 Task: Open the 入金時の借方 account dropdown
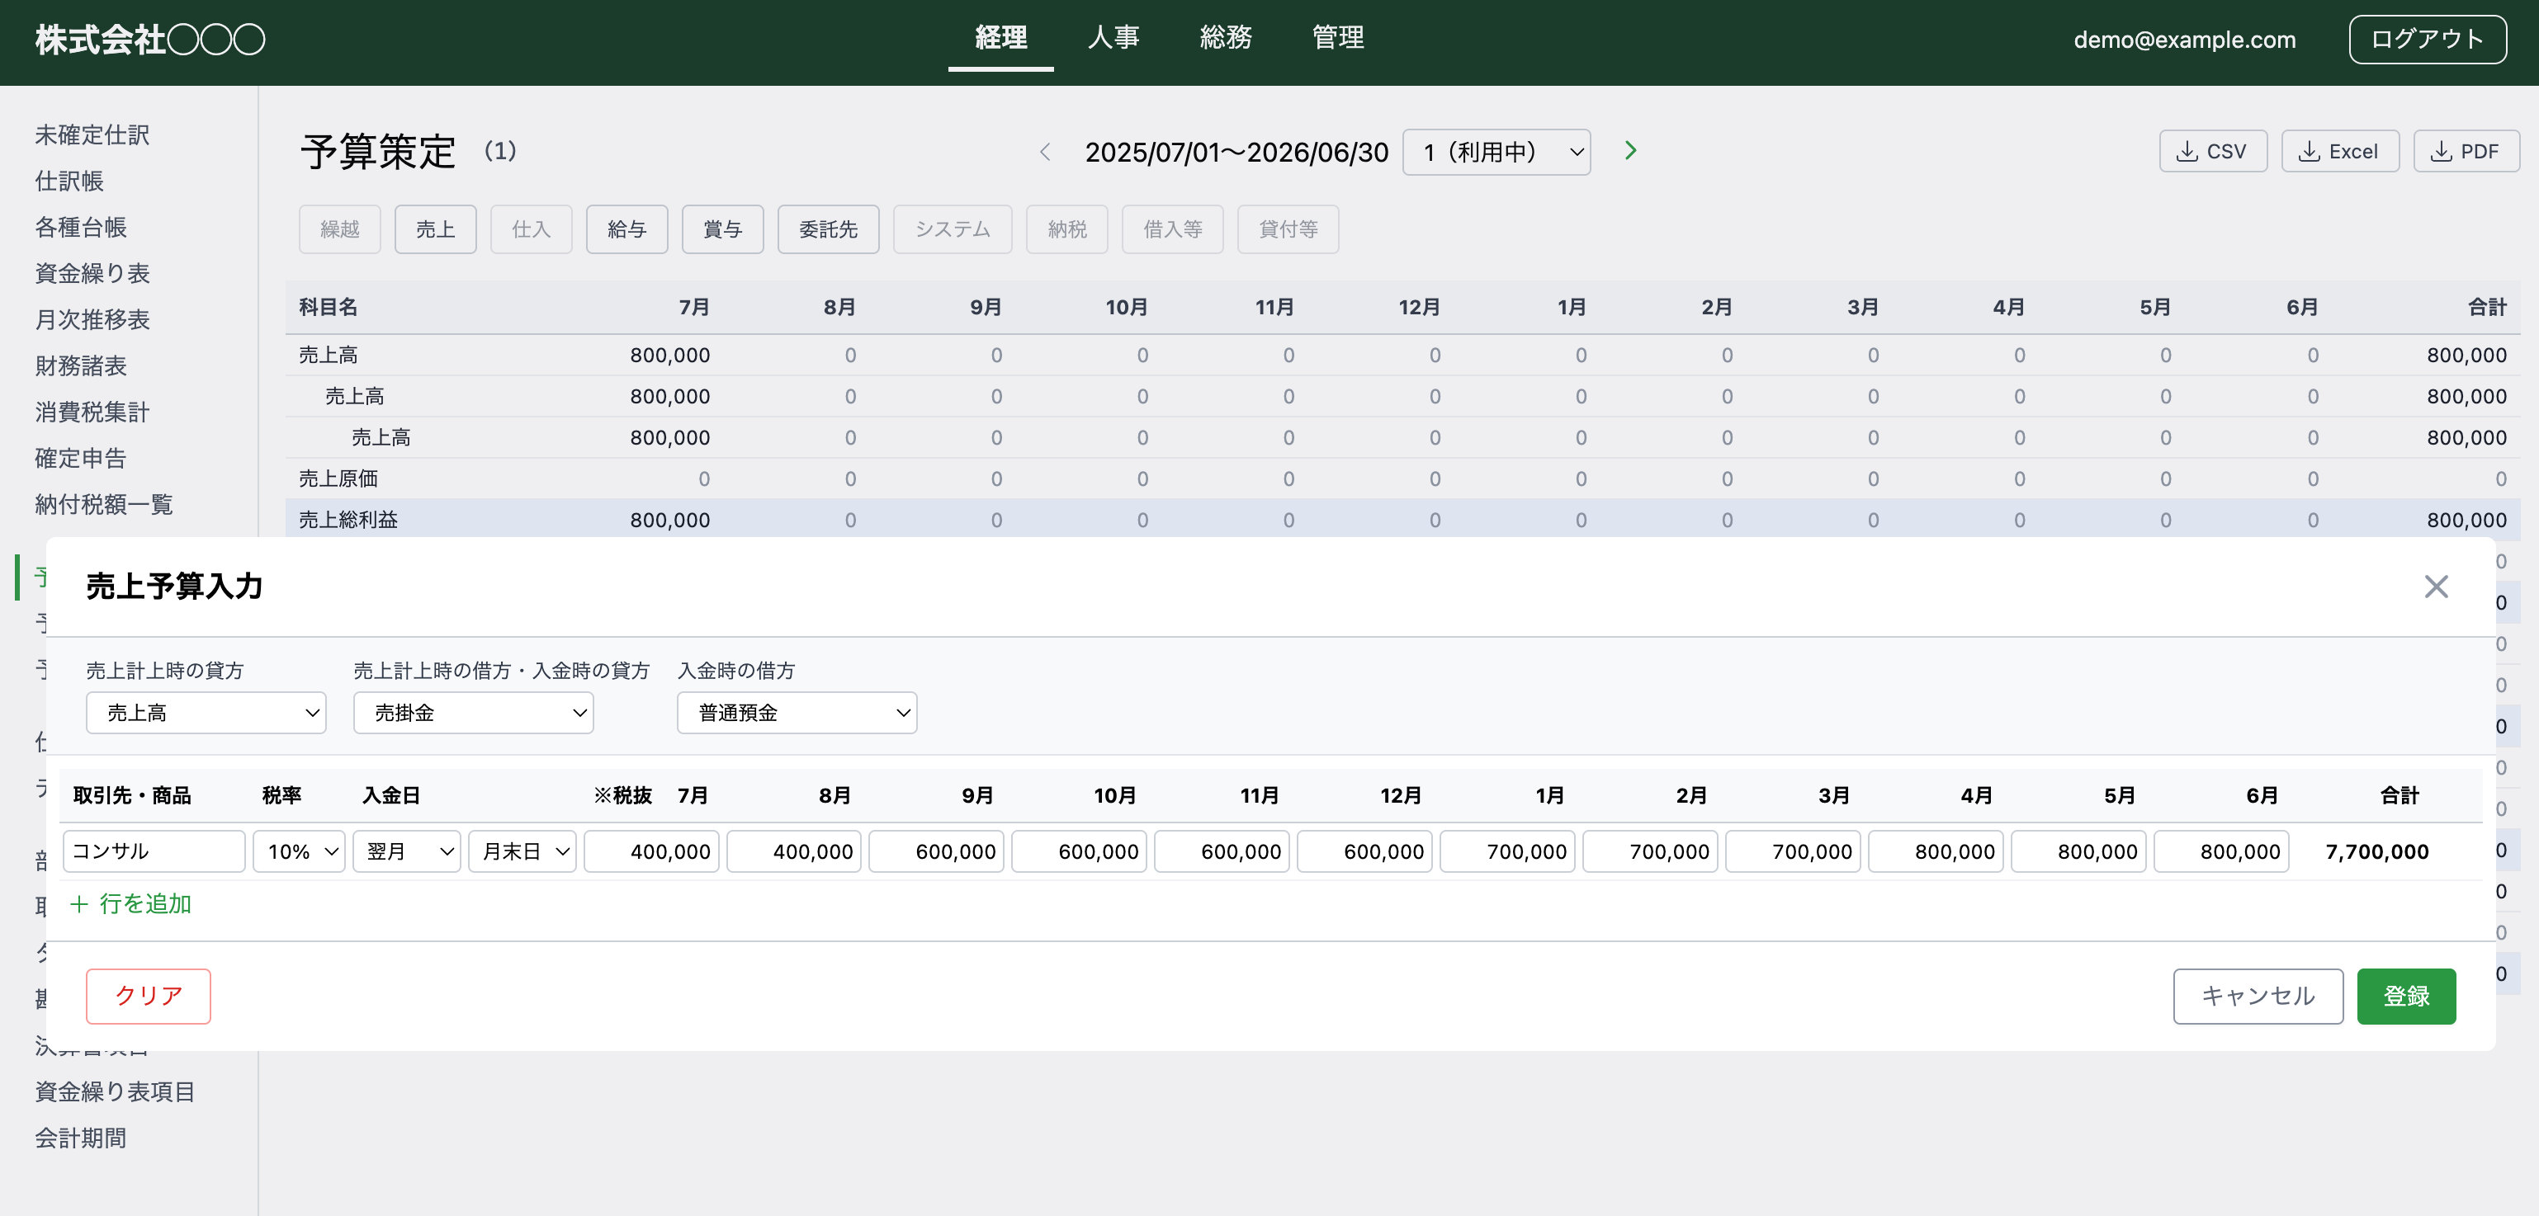click(797, 713)
